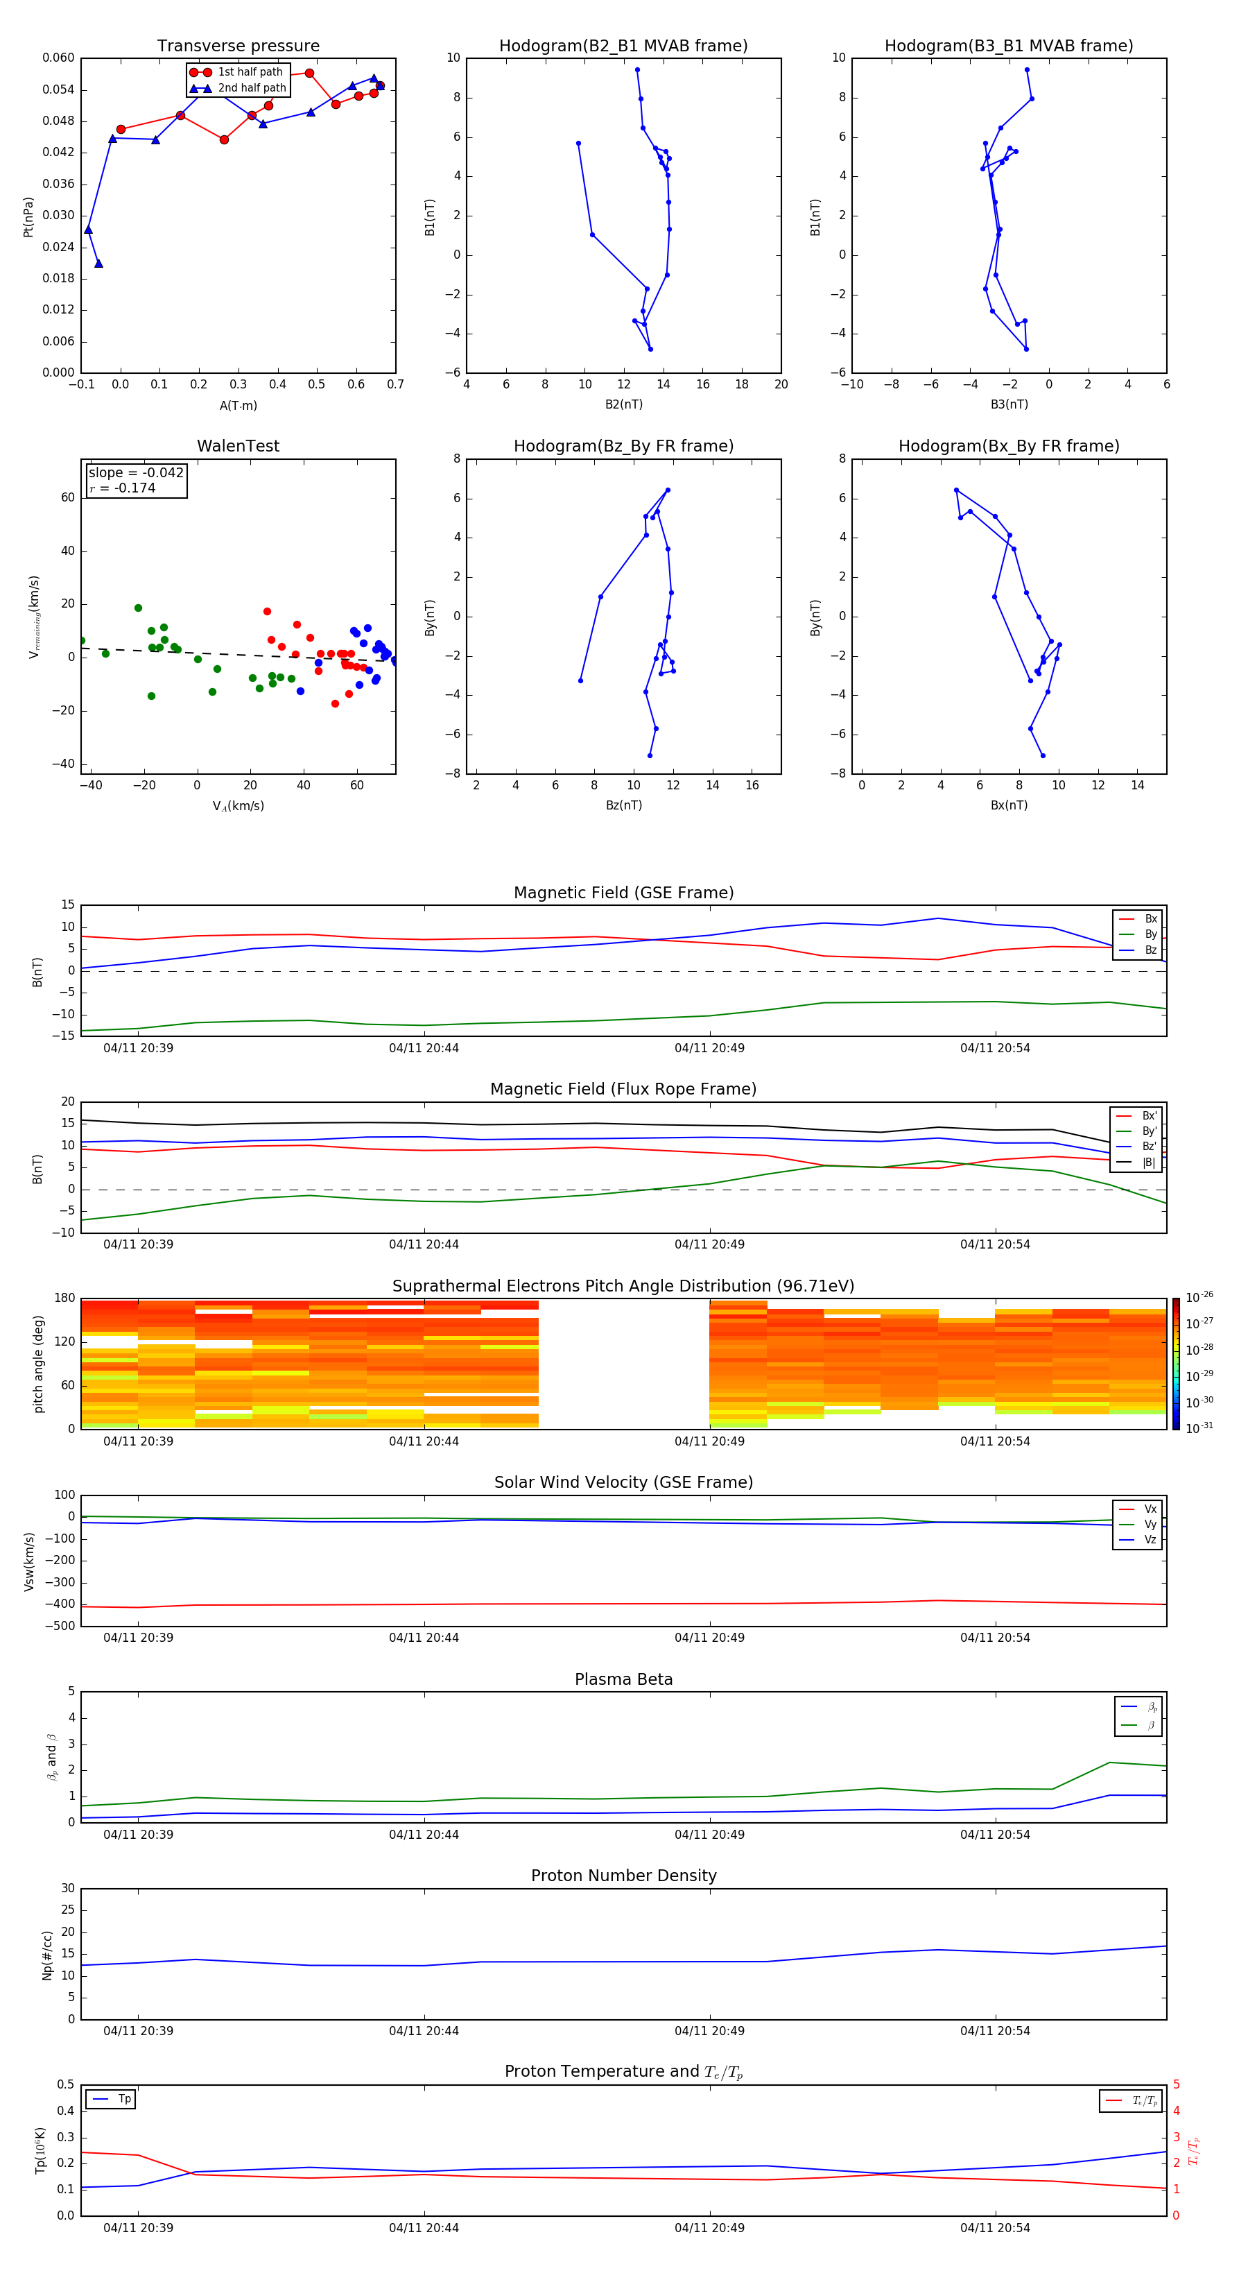Click 'Bx(nT)' x-axis label of hodogram
Image resolution: width=1248 pixels, height=2289 pixels.
1009,805
